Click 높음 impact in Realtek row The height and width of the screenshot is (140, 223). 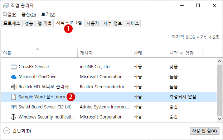point(174,87)
